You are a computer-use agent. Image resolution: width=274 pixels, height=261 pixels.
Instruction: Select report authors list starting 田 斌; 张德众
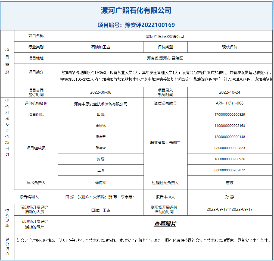coord(100,197)
